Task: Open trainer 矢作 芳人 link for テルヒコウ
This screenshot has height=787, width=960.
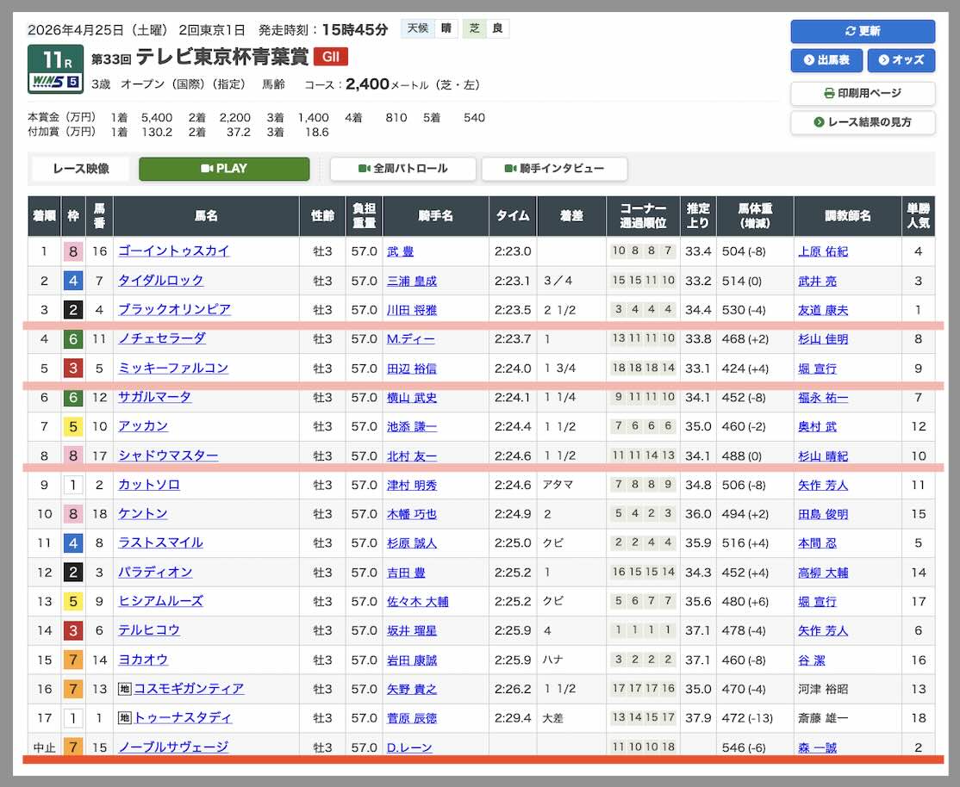Action: [823, 630]
